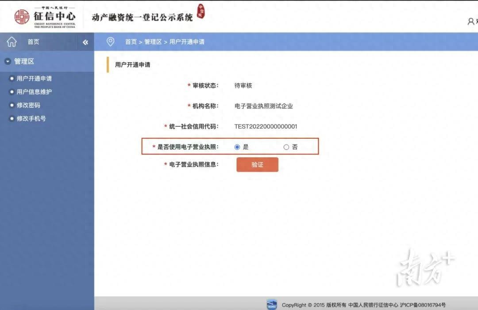Click the 沪ICP备08016794号 footer link

coord(422,305)
